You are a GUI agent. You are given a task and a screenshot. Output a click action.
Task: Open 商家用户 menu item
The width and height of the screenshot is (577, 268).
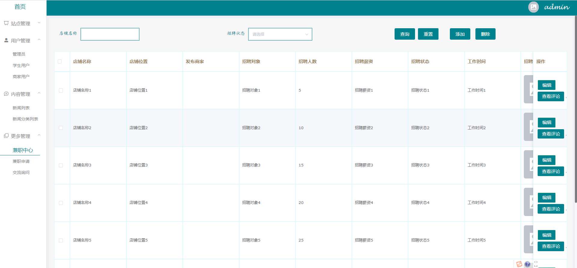21,77
